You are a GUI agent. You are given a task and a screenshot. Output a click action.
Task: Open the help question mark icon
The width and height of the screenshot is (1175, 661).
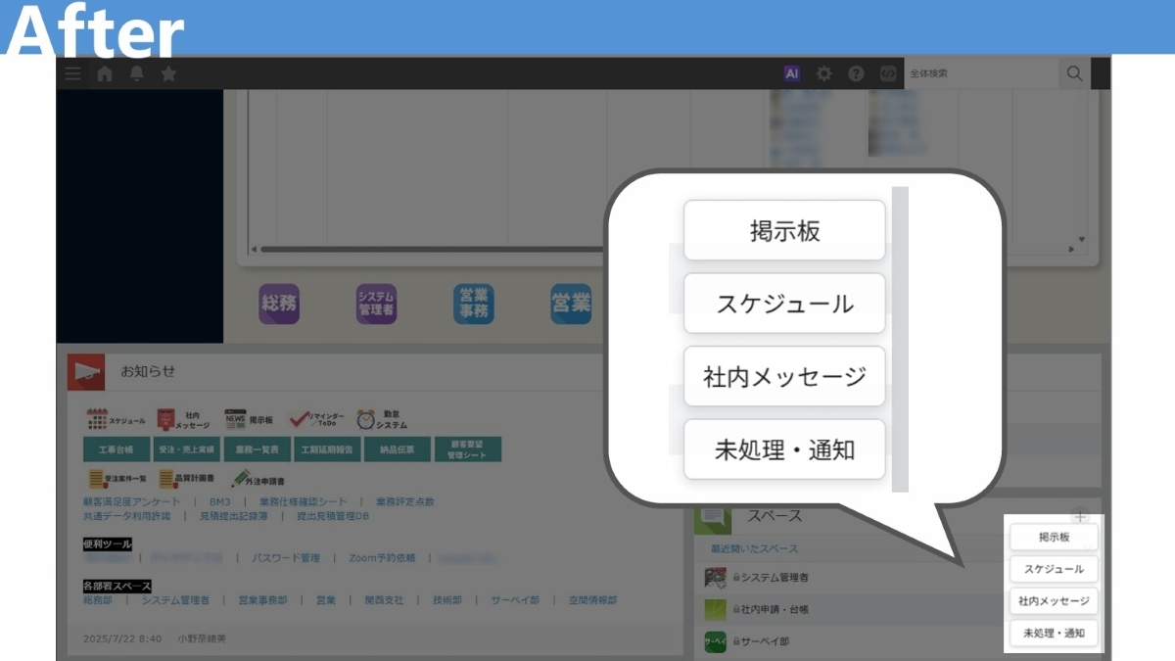[x=856, y=73]
